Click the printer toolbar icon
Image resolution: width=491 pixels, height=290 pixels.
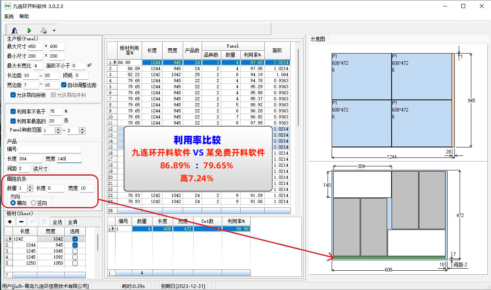point(43,30)
